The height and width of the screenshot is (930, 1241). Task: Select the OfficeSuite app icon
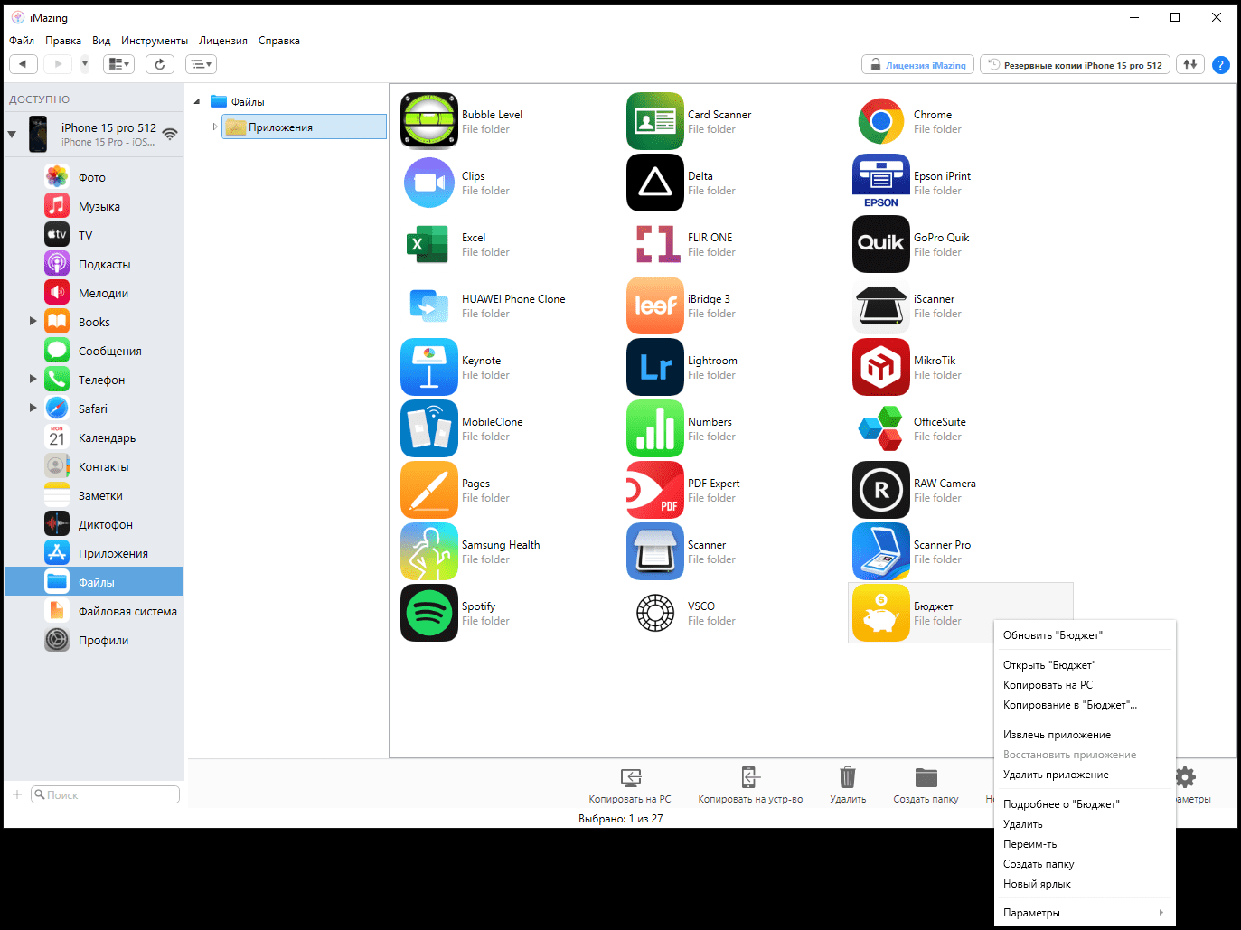tap(881, 428)
